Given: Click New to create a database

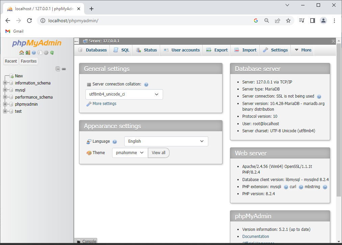Looking at the screenshot, I should (19, 76).
